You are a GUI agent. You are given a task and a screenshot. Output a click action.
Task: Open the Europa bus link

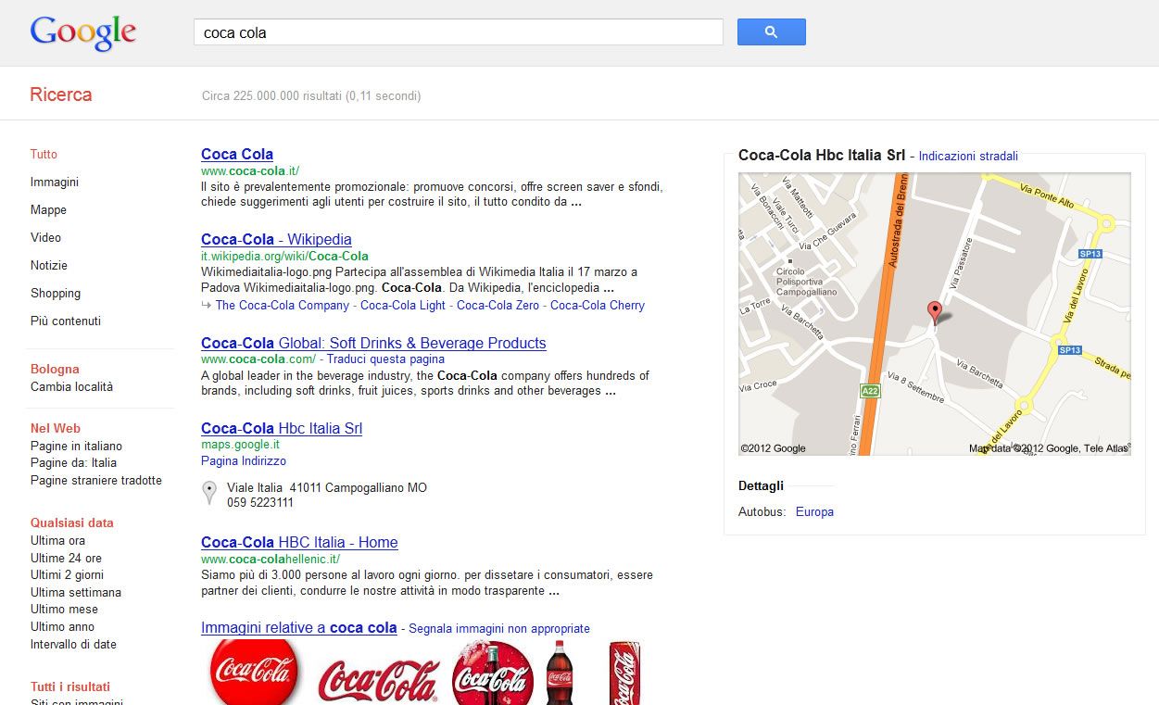(814, 512)
